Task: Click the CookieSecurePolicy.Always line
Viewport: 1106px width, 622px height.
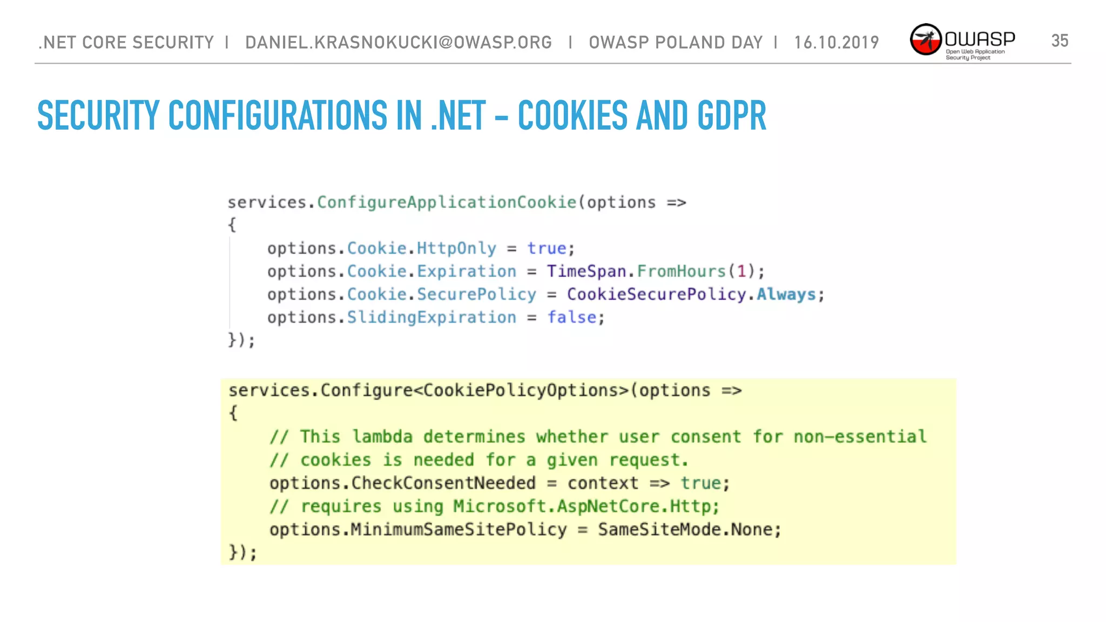Action: pyautogui.click(x=546, y=294)
